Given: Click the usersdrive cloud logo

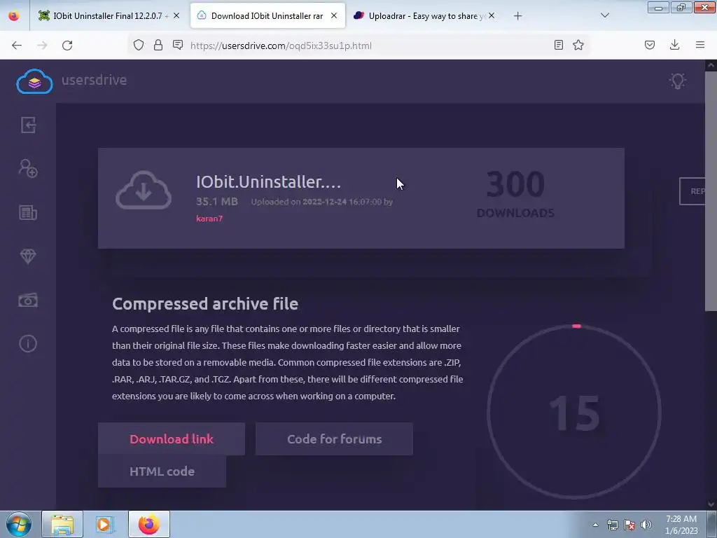Looking at the screenshot, I should pyautogui.click(x=34, y=81).
